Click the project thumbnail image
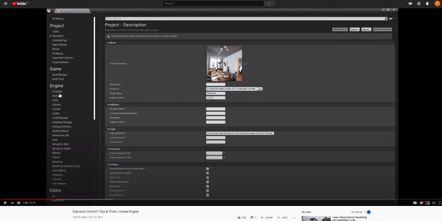Viewport: 442px width, 221px height. [x=224, y=63]
